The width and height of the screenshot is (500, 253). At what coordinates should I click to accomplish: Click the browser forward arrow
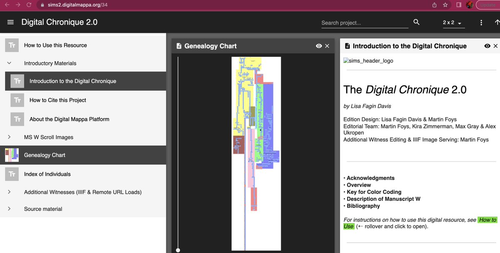click(x=18, y=5)
